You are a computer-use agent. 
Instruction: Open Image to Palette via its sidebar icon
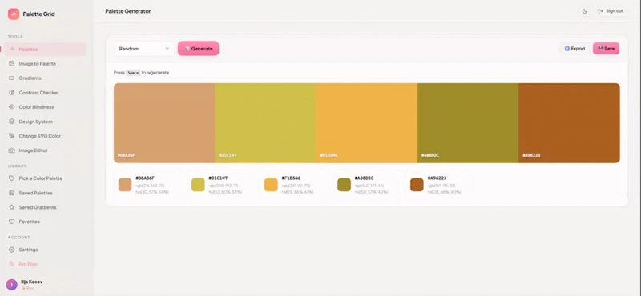[11, 64]
